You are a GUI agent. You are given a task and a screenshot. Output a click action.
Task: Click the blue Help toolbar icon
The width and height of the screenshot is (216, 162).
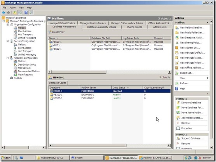coord(26,13)
